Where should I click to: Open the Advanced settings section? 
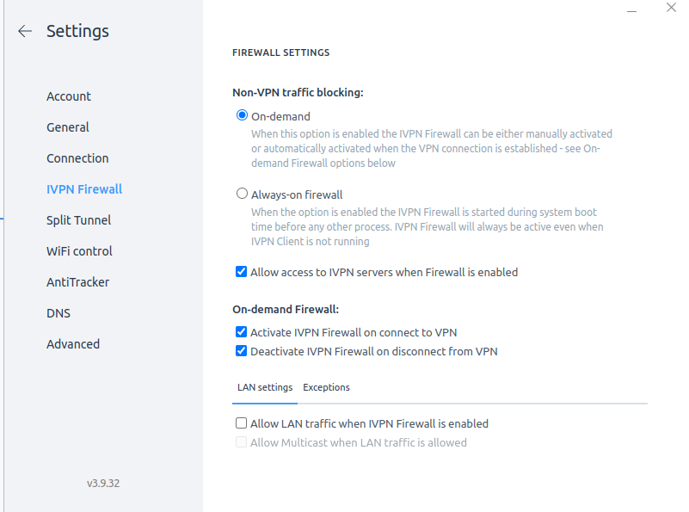[73, 344]
